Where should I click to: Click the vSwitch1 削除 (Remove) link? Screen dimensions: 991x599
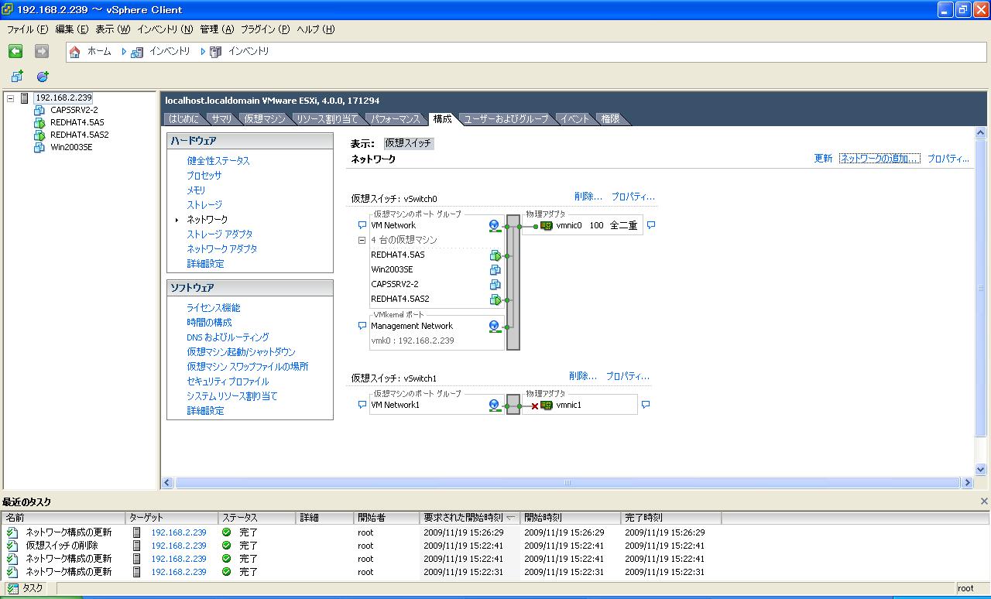[x=583, y=377]
